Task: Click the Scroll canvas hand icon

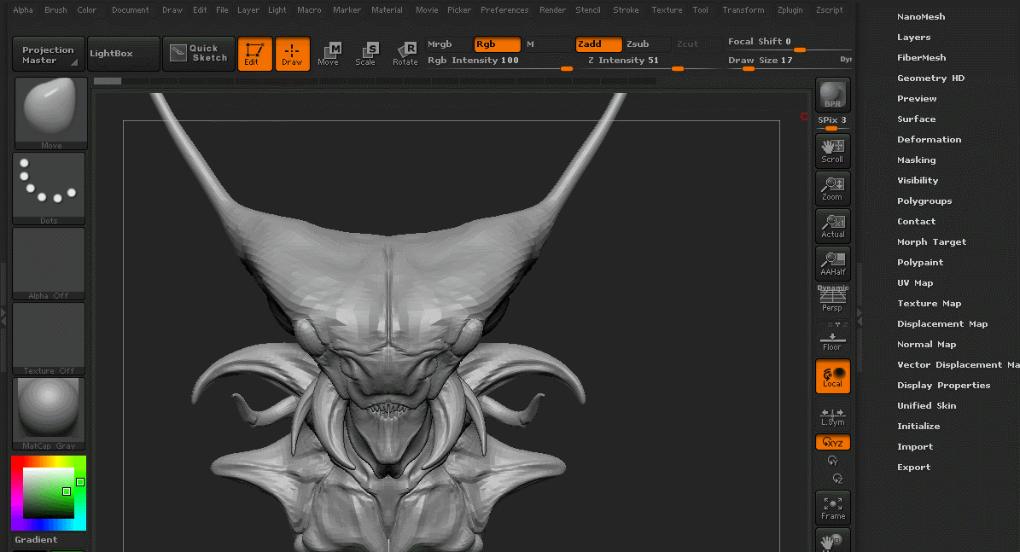Action: [833, 151]
